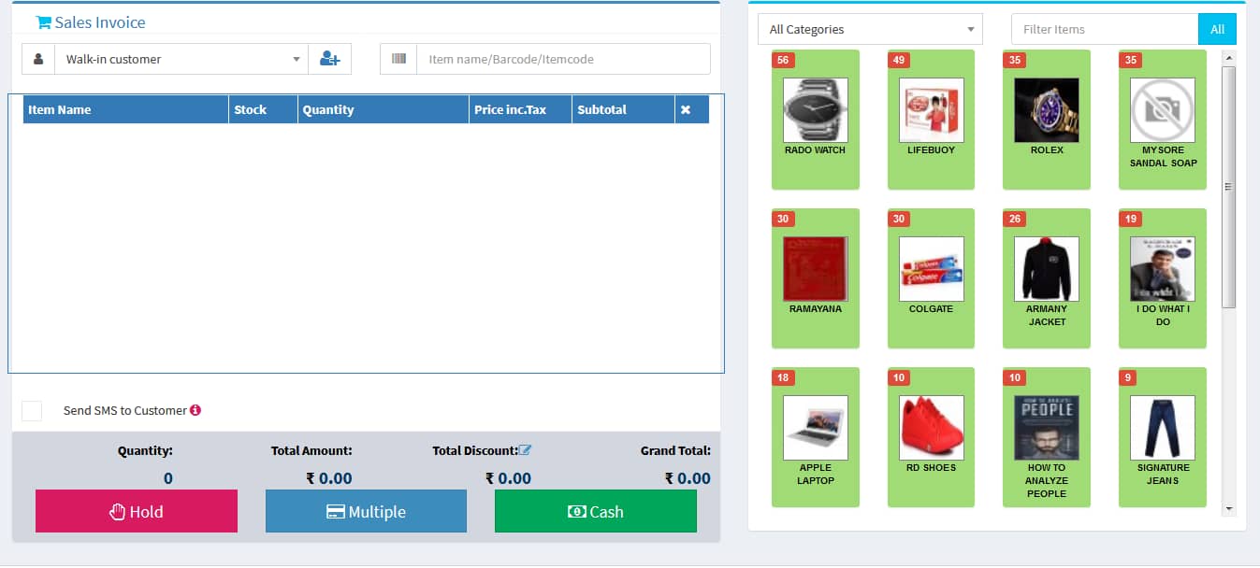
Task: Expand the All Categories dropdown
Action: (x=870, y=29)
